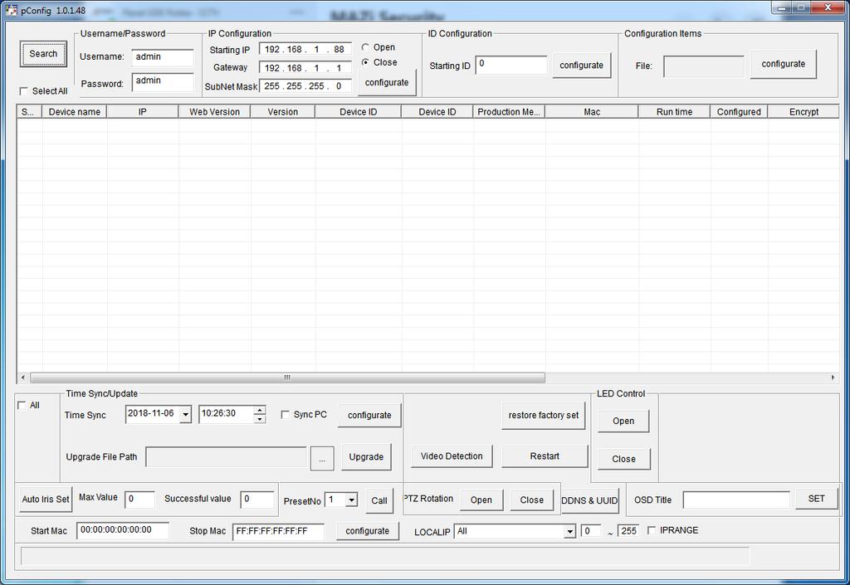Image resolution: width=850 pixels, height=585 pixels.
Task: Click the IP range start field showing 0
Action: (x=590, y=531)
